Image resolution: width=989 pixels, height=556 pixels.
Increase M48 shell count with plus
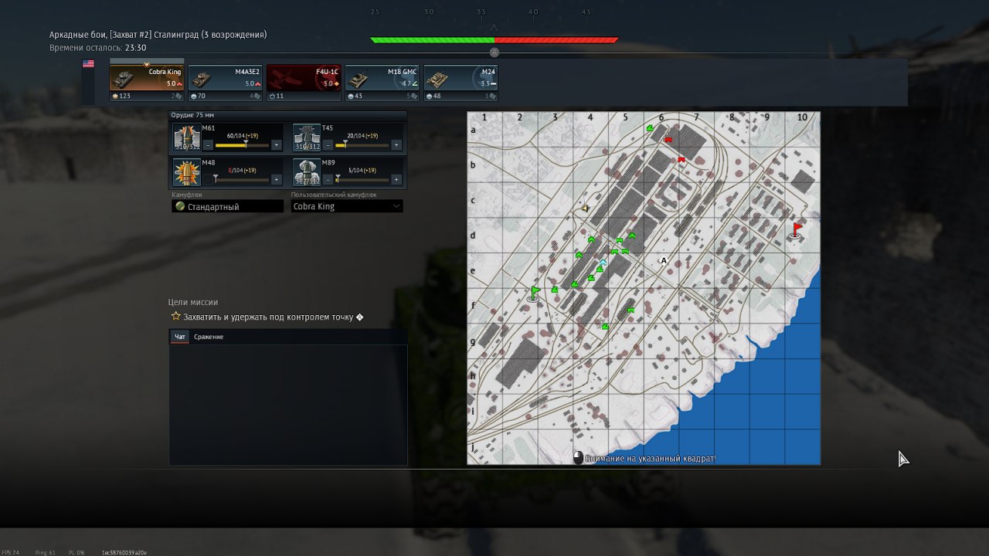click(276, 179)
